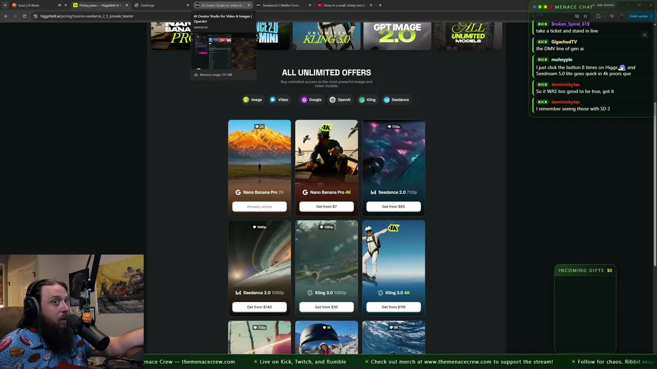This screenshot has height=369, width=657.
Task: Click the 2K badge on the mountain card
Action: click(259, 127)
